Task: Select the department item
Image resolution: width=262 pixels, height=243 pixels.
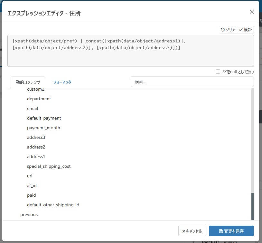Action: 39,99
